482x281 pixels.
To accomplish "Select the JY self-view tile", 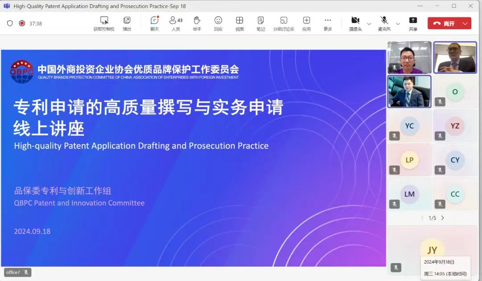I will [x=432, y=250].
